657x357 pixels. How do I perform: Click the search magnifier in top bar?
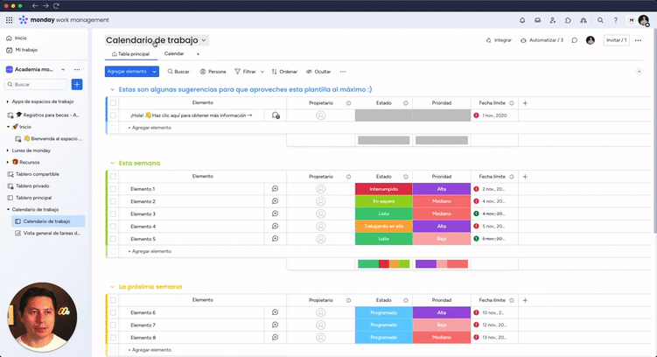tap(600, 19)
